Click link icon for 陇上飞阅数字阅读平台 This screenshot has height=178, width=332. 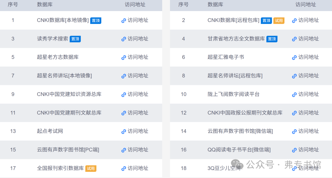coord(294,95)
